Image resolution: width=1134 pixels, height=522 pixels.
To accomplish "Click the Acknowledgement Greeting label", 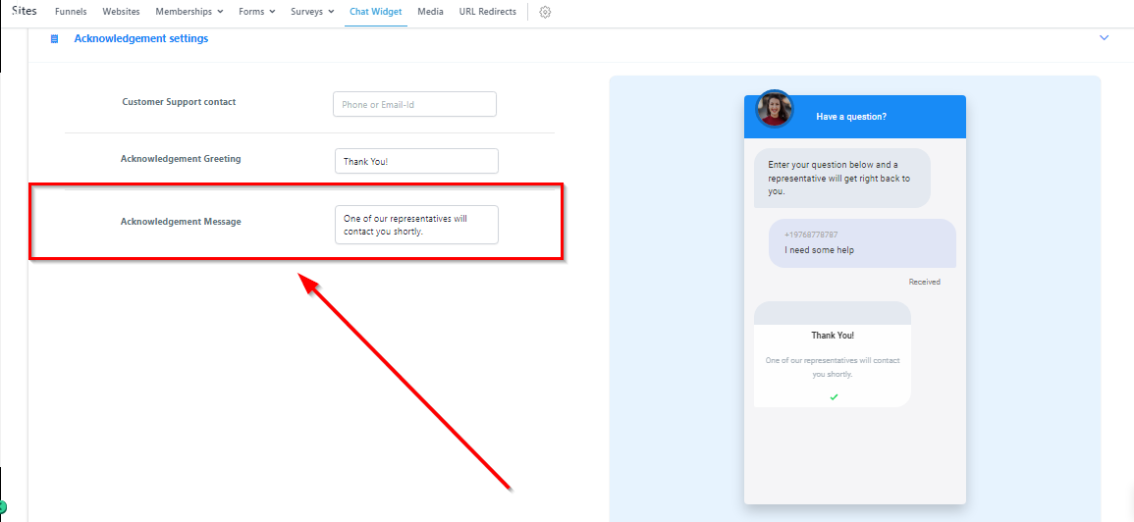I will 181,159.
